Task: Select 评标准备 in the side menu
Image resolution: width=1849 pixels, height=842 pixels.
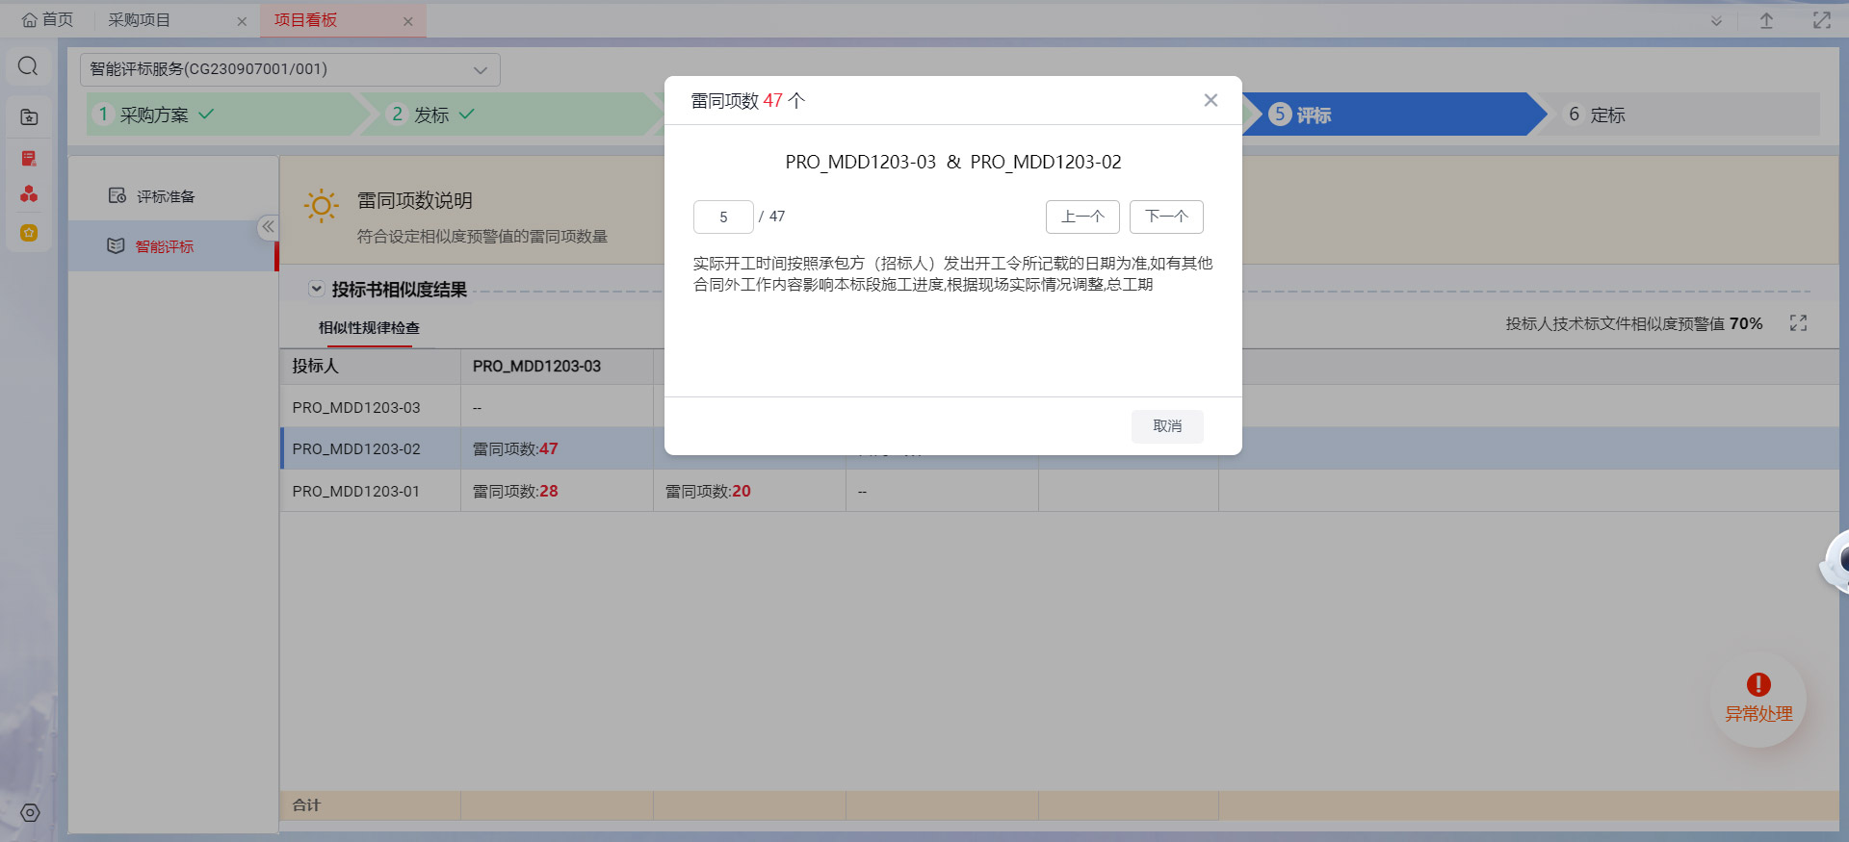Action: click(x=165, y=196)
